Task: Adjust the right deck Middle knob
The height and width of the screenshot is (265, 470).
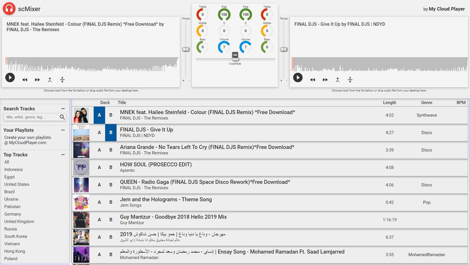Action: pos(267,31)
